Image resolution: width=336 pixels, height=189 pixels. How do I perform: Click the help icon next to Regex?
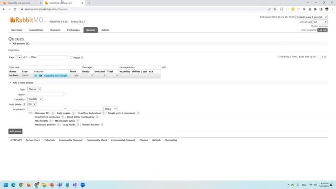click(82, 58)
